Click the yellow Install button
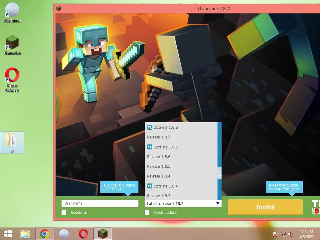The image size is (320, 240). (x=265, y=207)
